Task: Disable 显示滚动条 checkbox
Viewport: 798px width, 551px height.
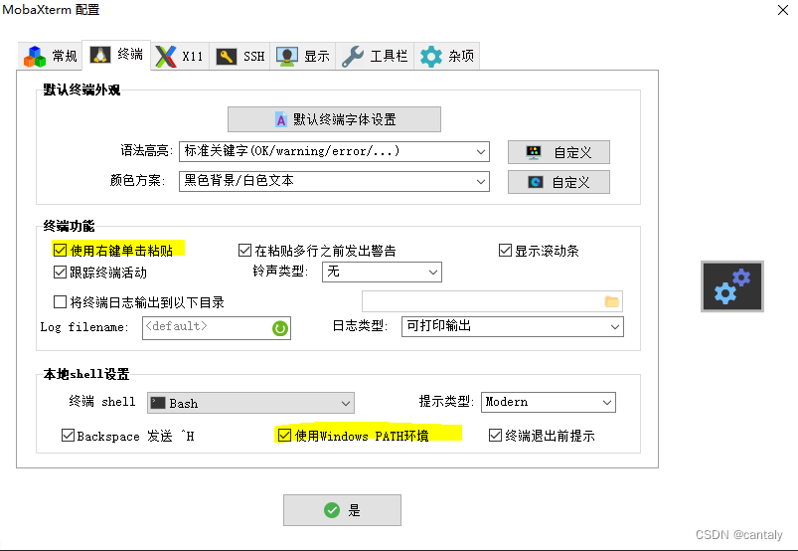Action: [x=505, y=250]
